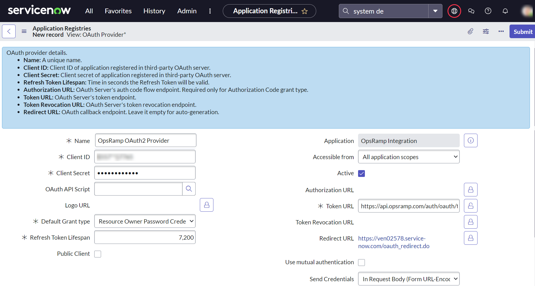Click the 'OAuth provider details.' text

(x=37, y=53)
